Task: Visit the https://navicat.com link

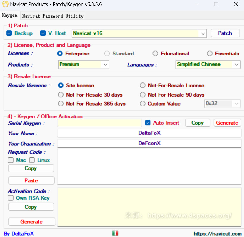Action: (217, 234)
